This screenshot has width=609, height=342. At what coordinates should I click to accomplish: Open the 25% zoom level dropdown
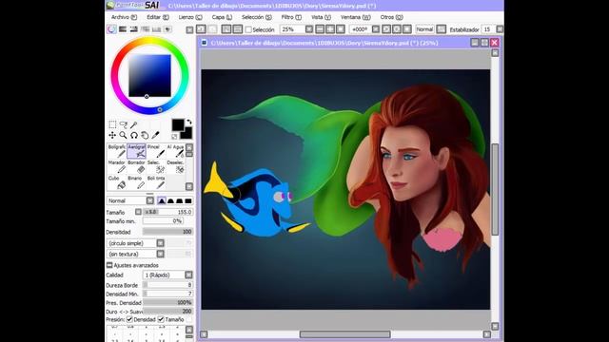click(x=309, y=29)
